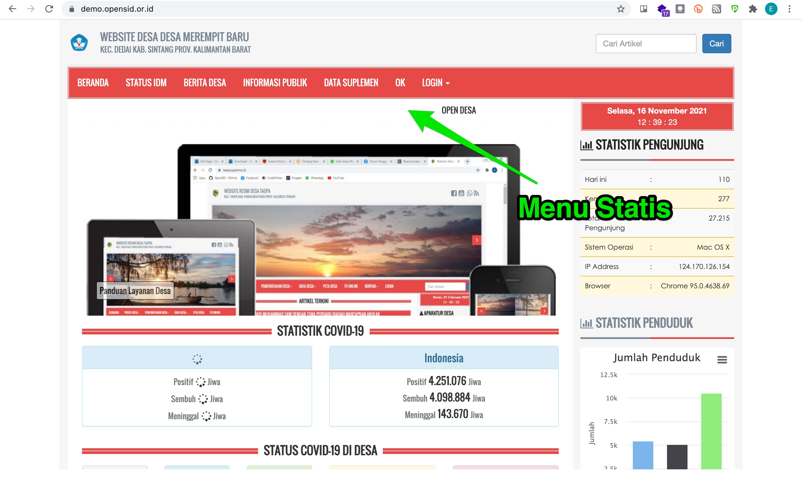This screenshot has width=802, height=481.
Task: Click the Chrome profile avatar
Action: coord(771,9)
